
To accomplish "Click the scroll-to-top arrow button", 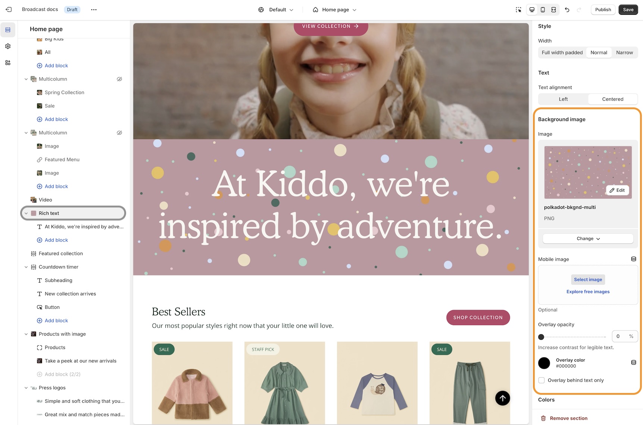I will pos(502,398).
